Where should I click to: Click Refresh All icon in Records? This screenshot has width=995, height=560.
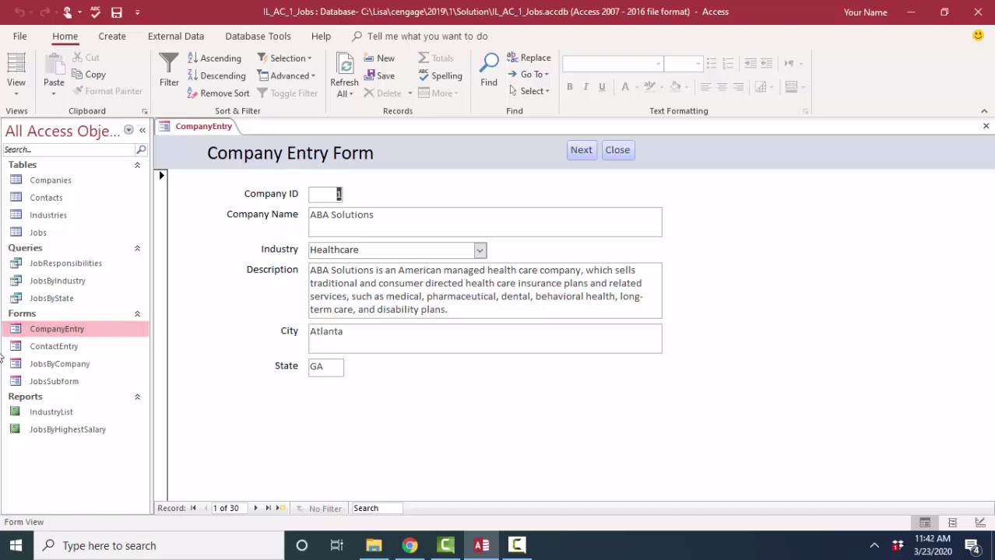coord(344,66)
